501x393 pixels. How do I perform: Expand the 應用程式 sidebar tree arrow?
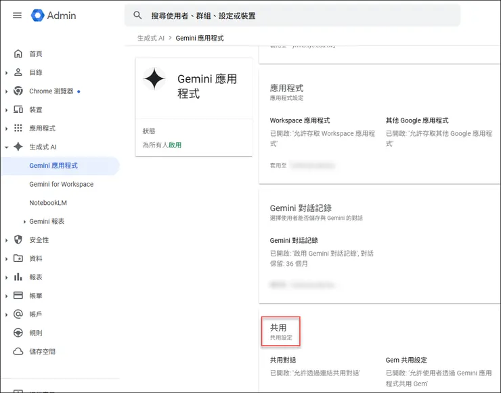6,129
